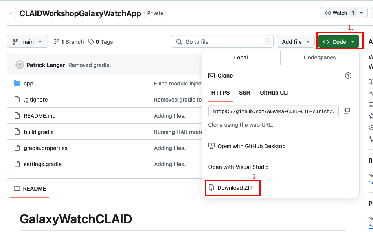Click the repository owner avatar icon

[x=12, y=13]
